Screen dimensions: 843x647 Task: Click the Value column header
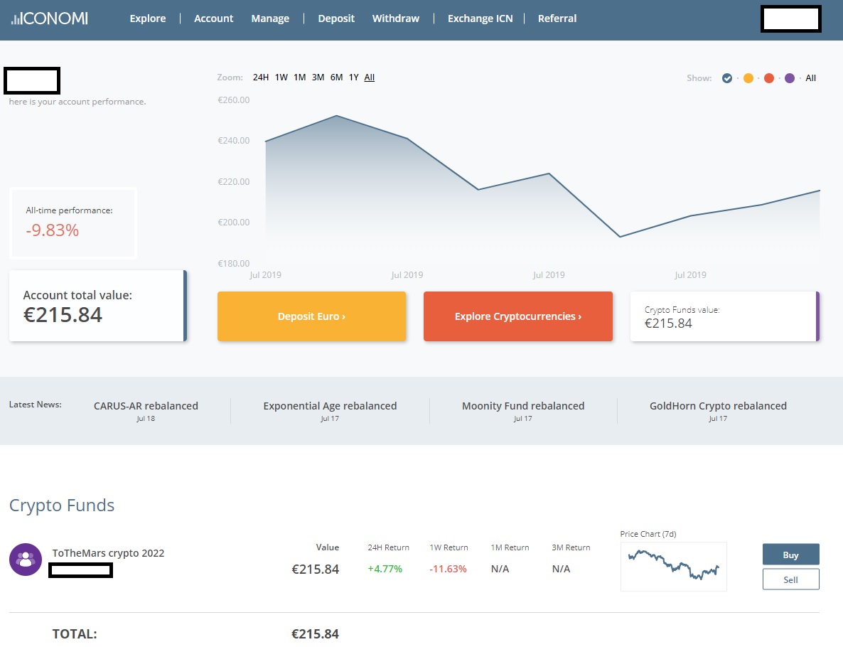click(328, 547)
